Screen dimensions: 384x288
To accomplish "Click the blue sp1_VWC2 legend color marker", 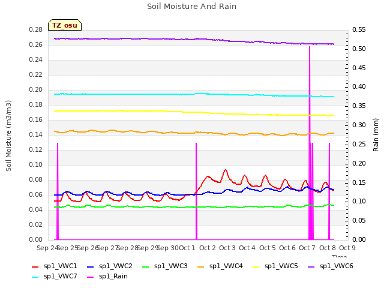I will point(91,267).
